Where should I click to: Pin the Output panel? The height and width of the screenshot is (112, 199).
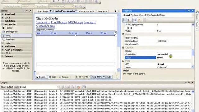(189, 83)
